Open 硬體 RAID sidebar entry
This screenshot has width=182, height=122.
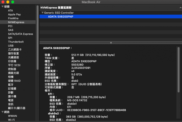click(14, 81)
